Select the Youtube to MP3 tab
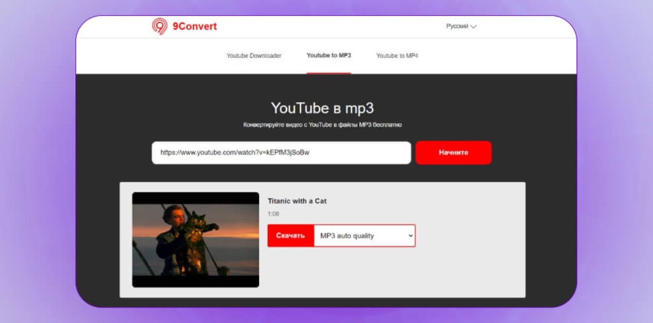Image resolution: width=653 pixels, height=323 pixels. point(328,56)
